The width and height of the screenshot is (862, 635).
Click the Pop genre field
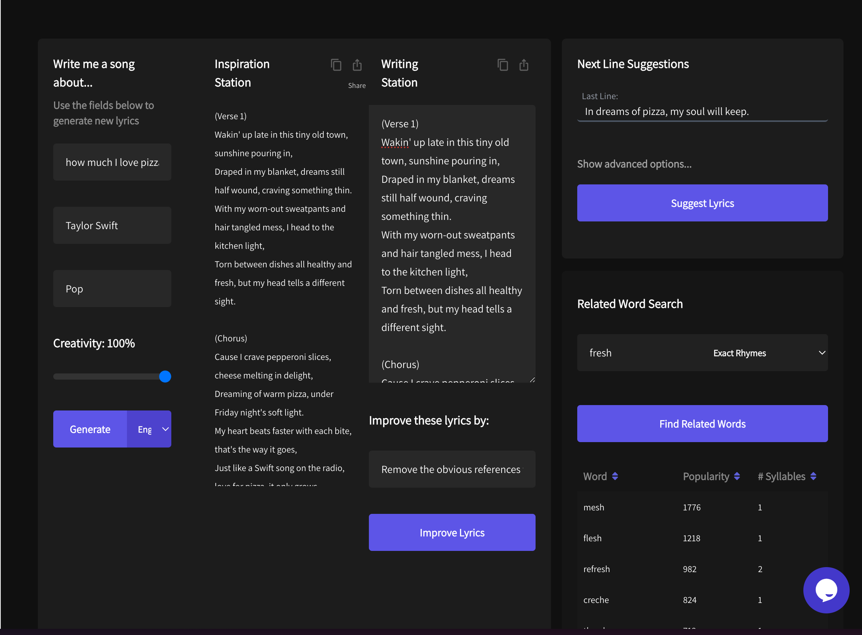112,289
